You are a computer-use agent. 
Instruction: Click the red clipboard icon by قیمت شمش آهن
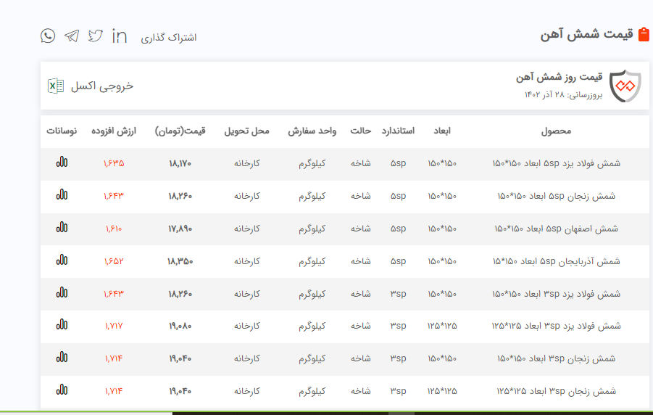(644, 35)
